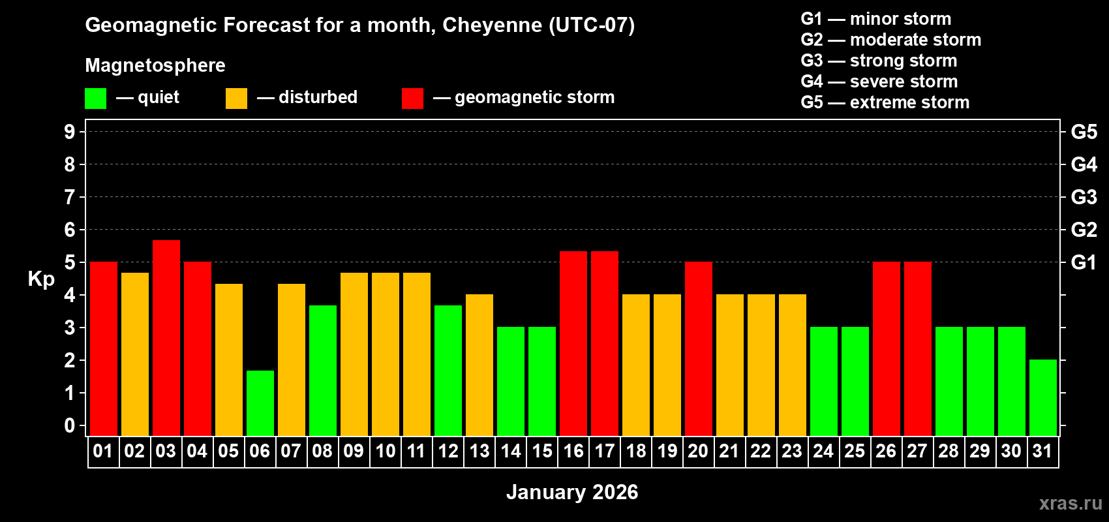Select the yellow bar for day 09

pyautogui.click(x=354, y=354)
